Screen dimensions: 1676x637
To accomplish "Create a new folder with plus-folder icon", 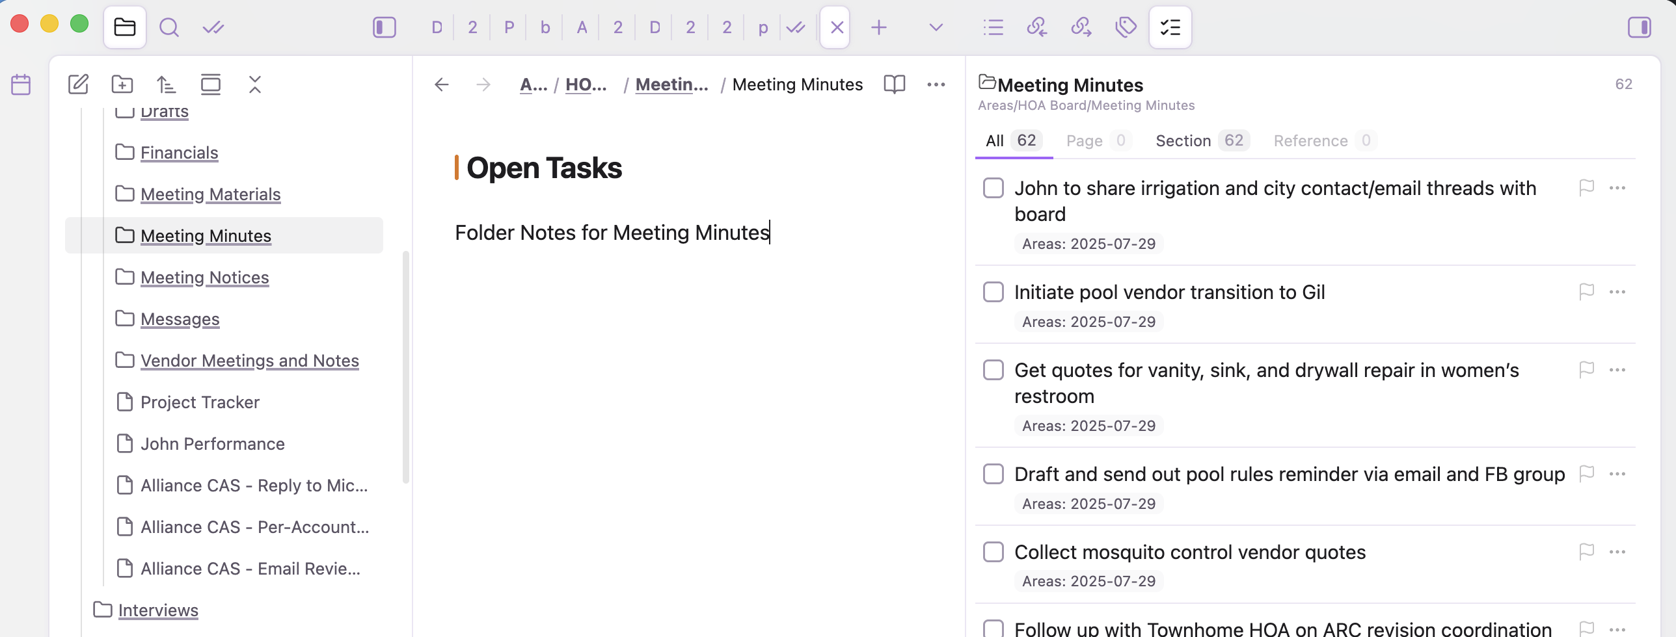I will 122,84.
